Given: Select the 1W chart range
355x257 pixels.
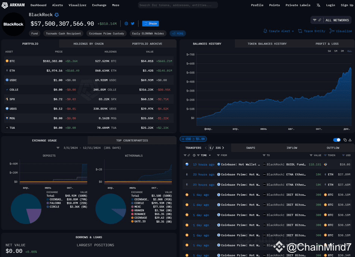Looking at the screenshot, I should pyautogui.click(x=329, y=51).
